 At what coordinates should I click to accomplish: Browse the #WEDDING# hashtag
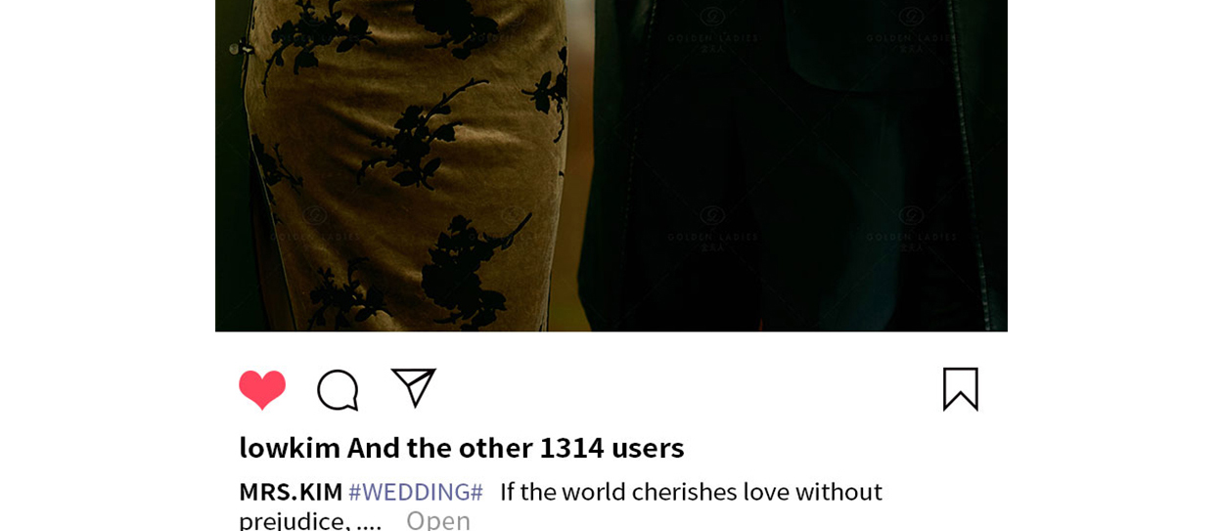pyautogui.click(x=416, y=491)
